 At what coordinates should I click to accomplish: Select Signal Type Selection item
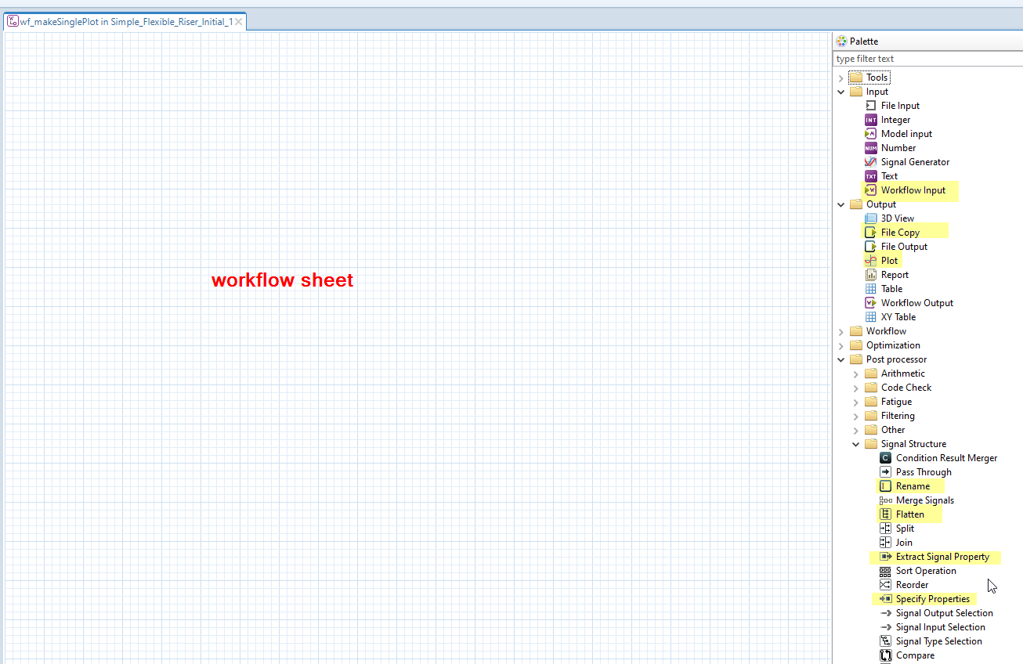click(938, 641)
